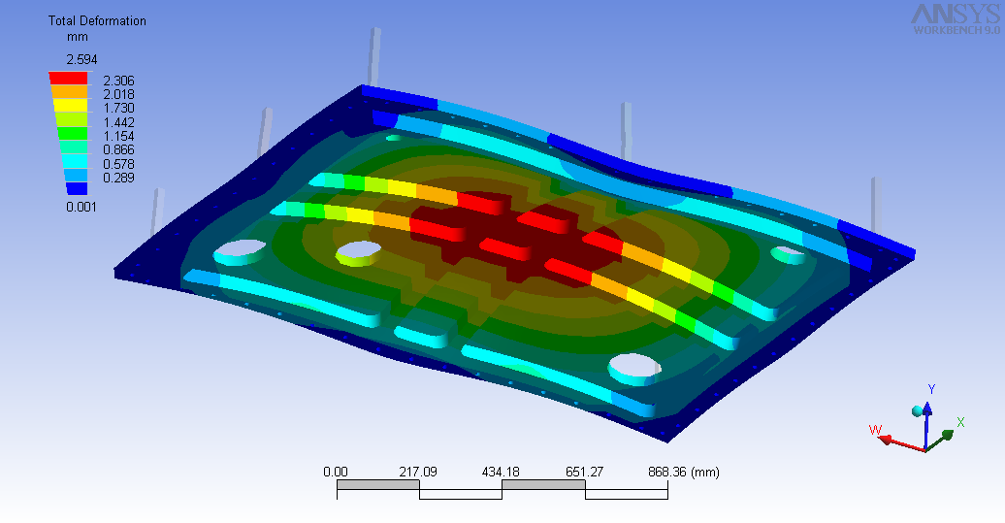Click the cyan legend color band
Image resolution: width=1005 pixels, height=523 pixels.
click(75, 161)
